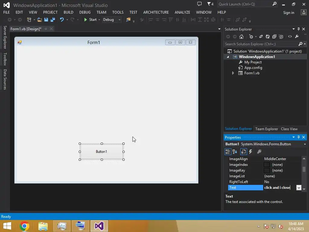Collapse the WindowsApplication1 project node

pyautogui.click(x=228, y=57)
